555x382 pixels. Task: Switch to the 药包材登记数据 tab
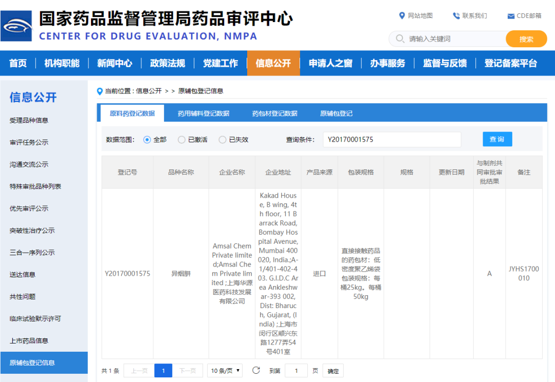point(274,113)
